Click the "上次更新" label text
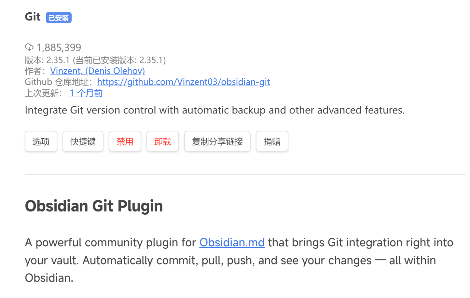This screenshot has height=298, width=470. tap(43, 93)
